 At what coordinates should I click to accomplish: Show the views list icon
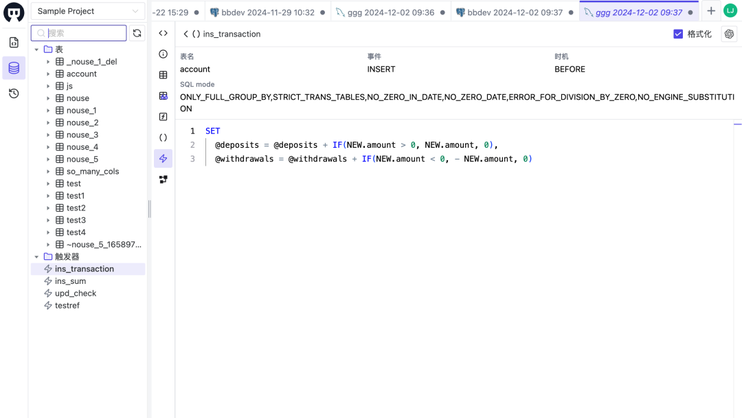(x=164, y=96)
